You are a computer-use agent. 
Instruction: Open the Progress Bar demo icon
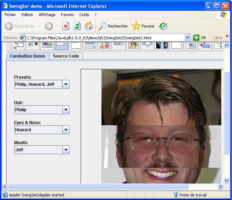tap(119, 45)
